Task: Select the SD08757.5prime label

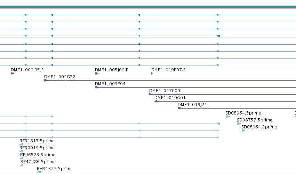Action: tap(255, 120)
